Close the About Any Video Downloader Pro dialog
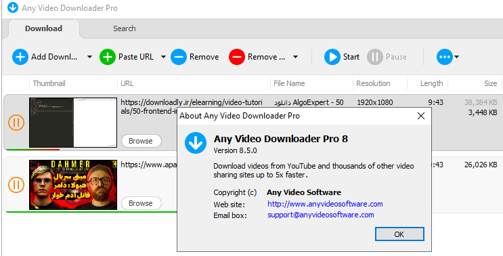Viewport: 503px width, 256px height. (421, 116)
